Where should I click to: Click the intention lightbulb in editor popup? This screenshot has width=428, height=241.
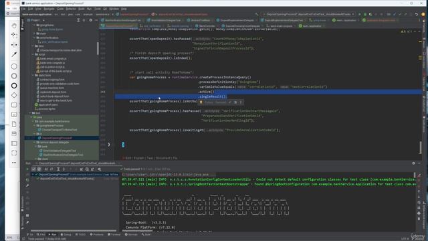tap(201, 102)
